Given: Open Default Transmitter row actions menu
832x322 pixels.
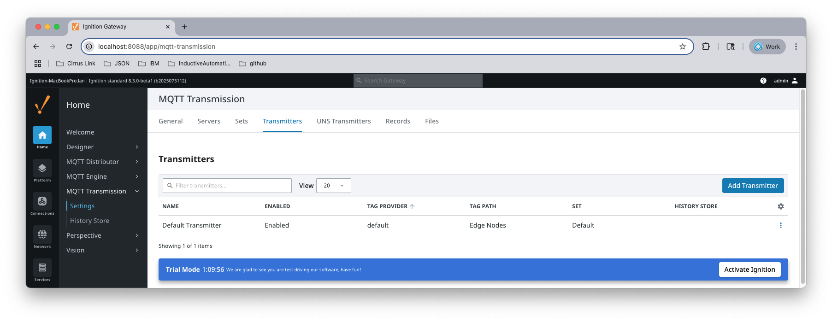Looking at the screenshot, I should (781, 225).
